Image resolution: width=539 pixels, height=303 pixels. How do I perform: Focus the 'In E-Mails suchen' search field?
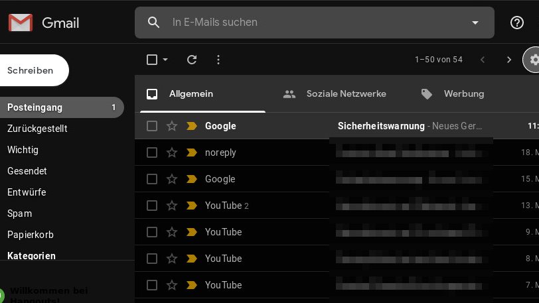(312, 23)
